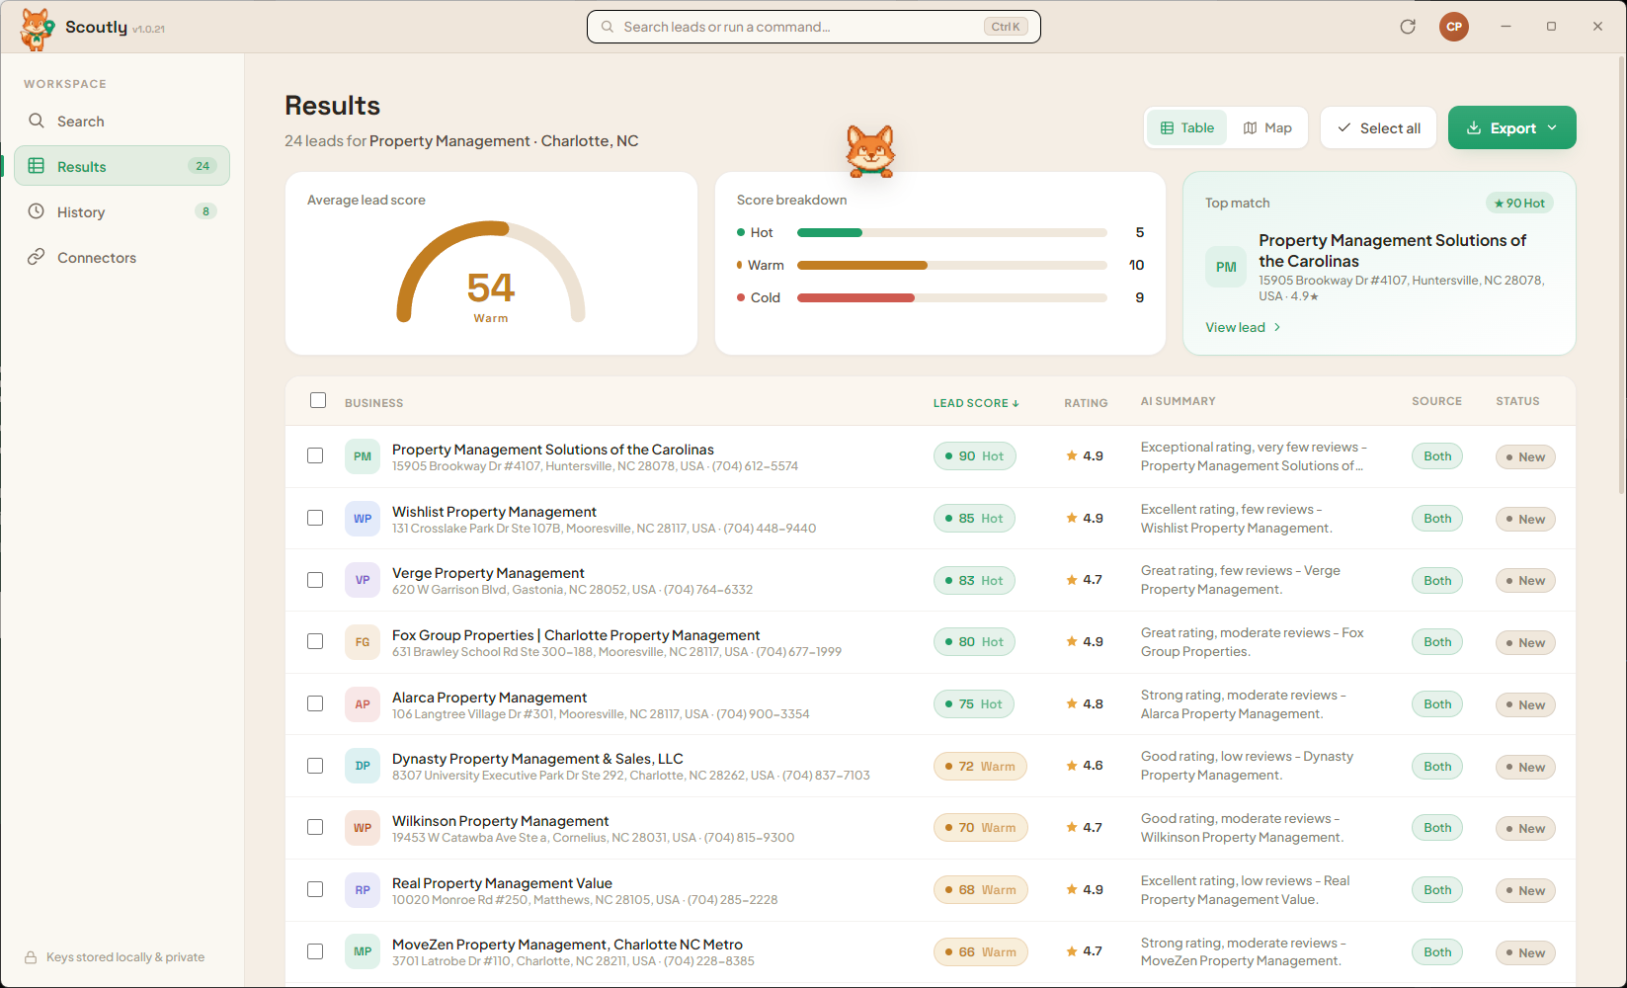Viewport: 1627px width, 988px height.
Task: Open the Export dropdown menu
Action: coord(1511,127)
